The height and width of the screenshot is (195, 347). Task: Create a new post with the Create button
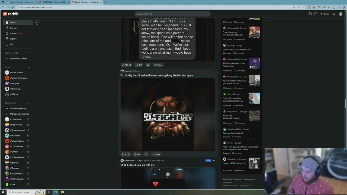tap(325, 14)
